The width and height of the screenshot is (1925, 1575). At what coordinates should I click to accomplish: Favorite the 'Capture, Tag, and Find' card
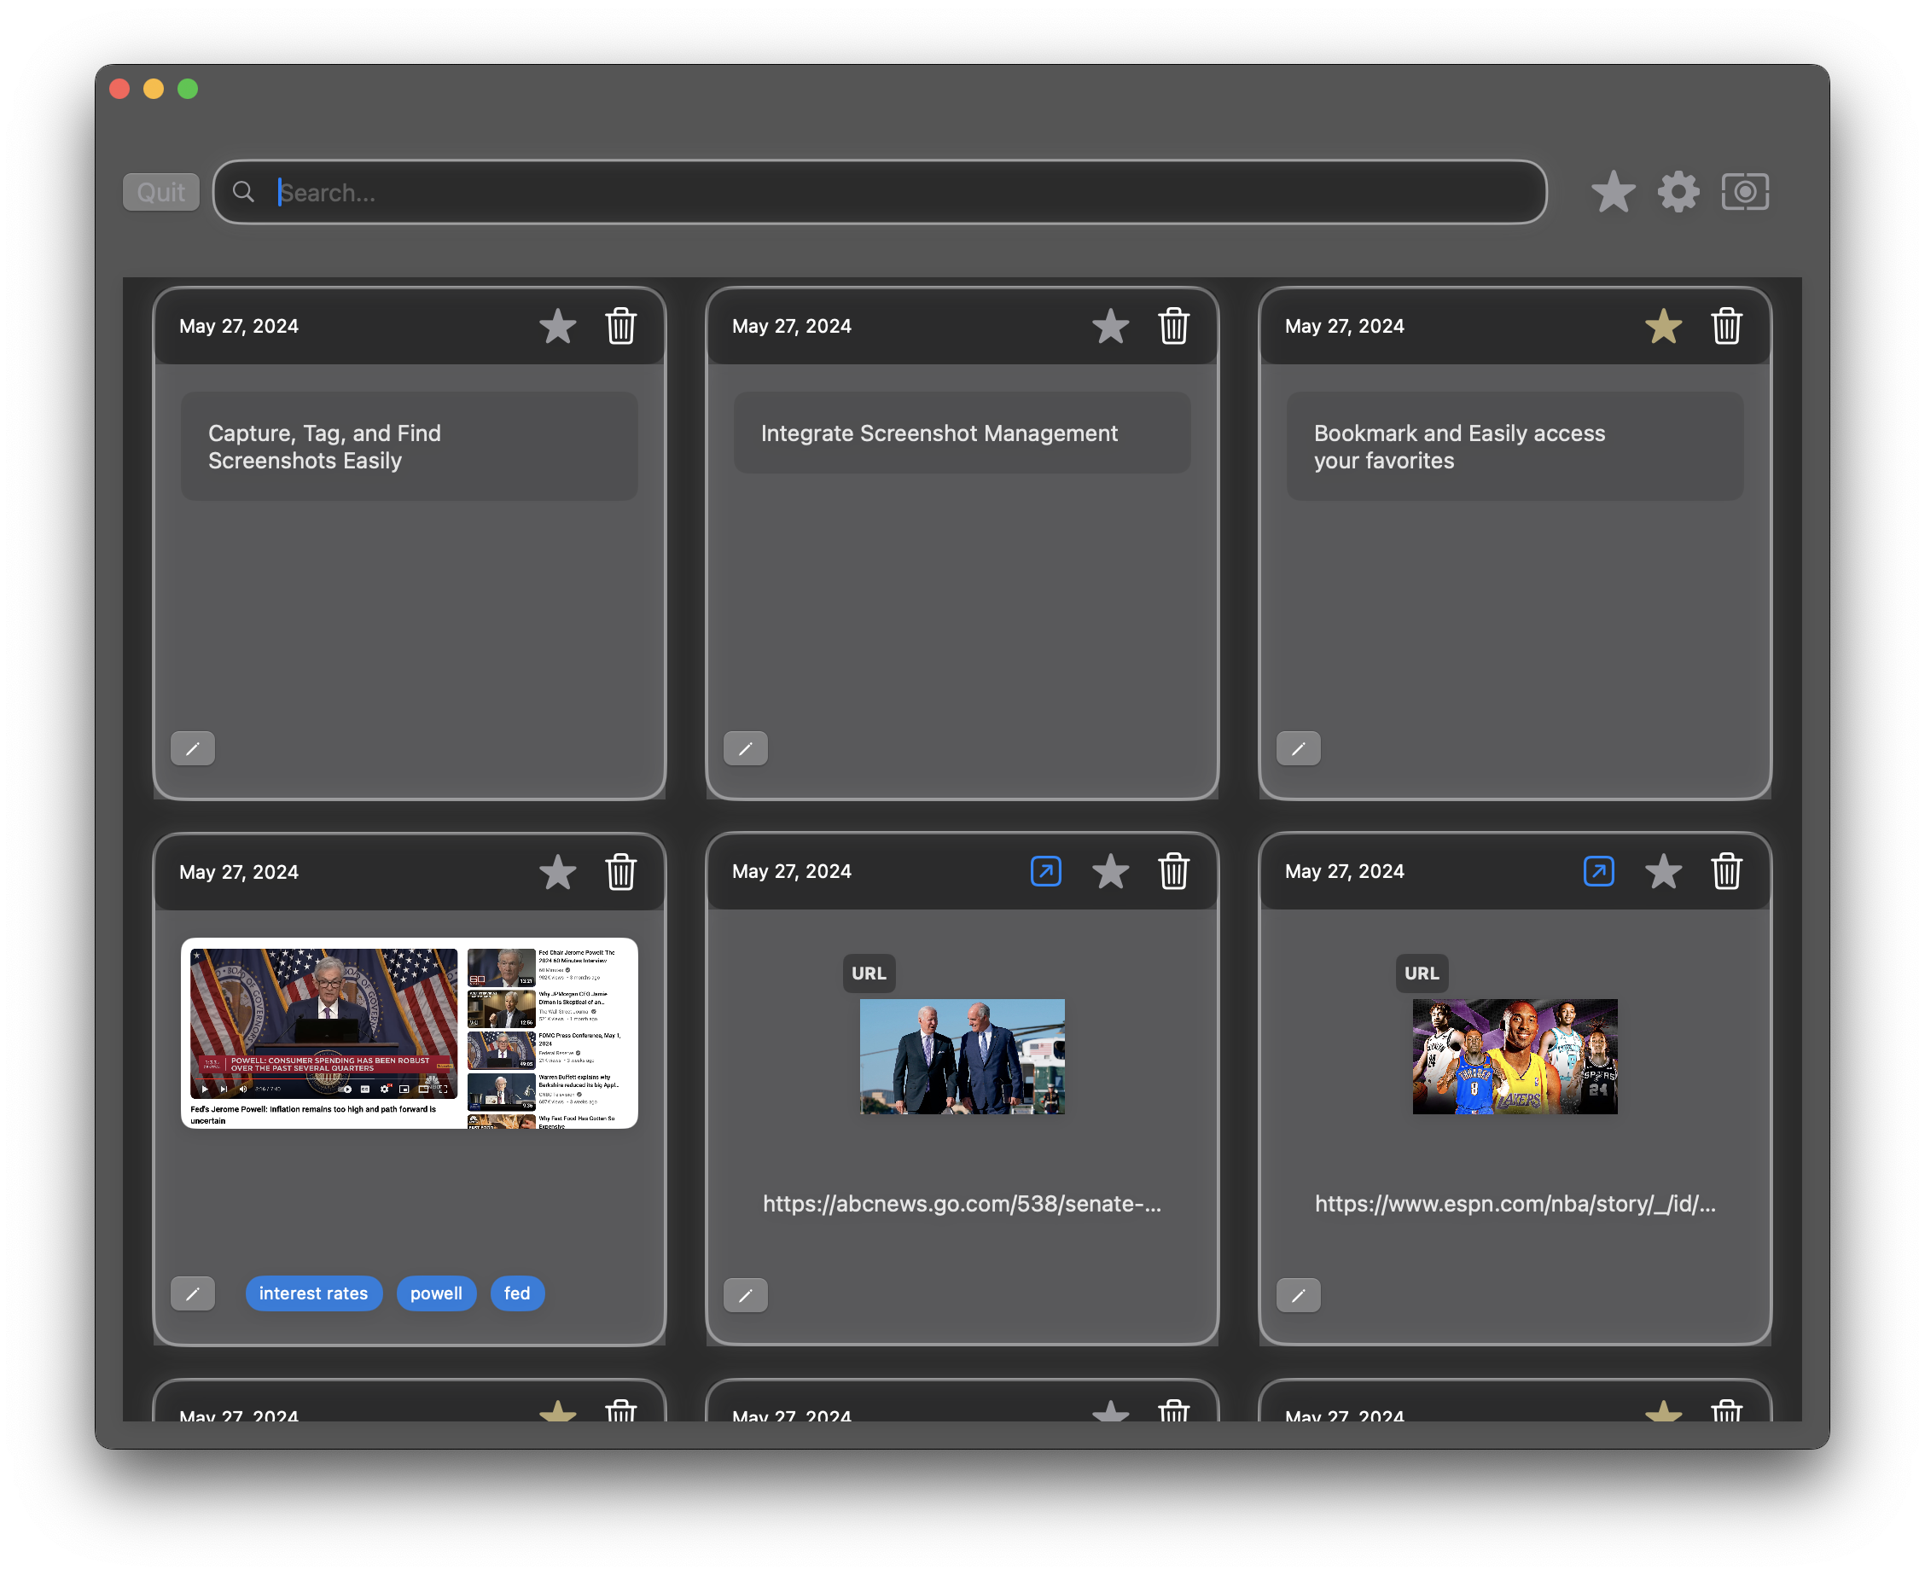[557, 327]
